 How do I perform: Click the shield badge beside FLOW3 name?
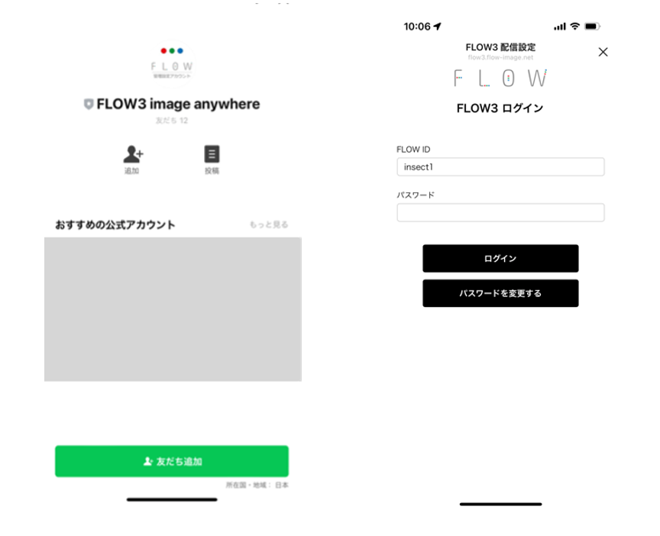[x=89, y=105]
